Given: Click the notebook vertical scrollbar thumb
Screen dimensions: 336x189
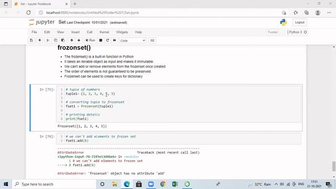Looking at the screenshot, I should [334, 166].
